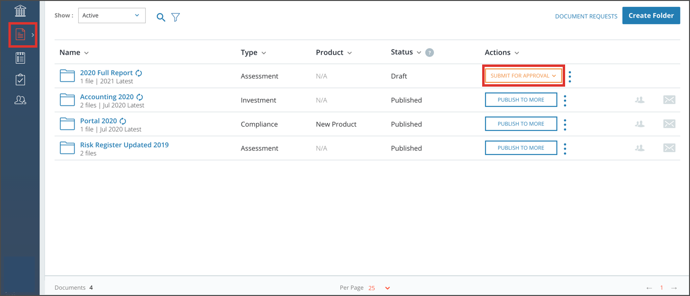Click the Risk Register Updated 2019 folder icon

(68, 148)
